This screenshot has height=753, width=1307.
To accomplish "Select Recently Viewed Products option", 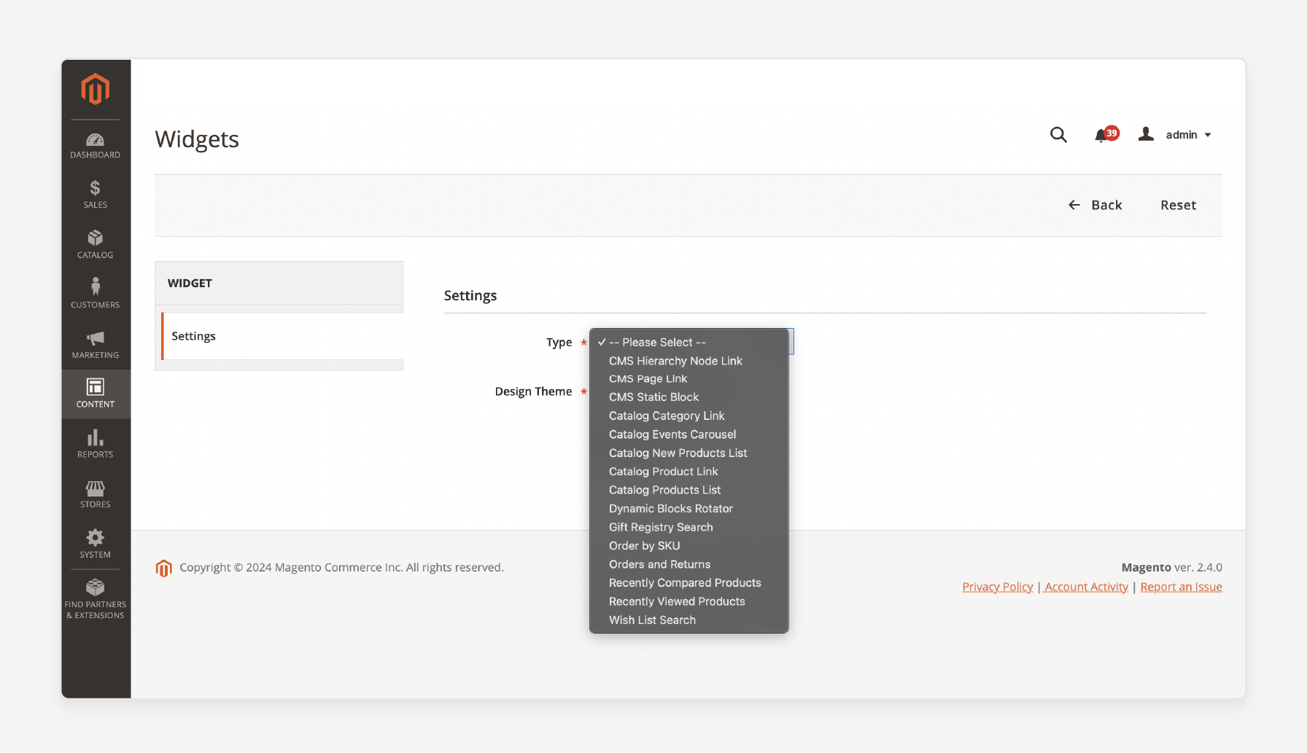I will click(689, 602).
